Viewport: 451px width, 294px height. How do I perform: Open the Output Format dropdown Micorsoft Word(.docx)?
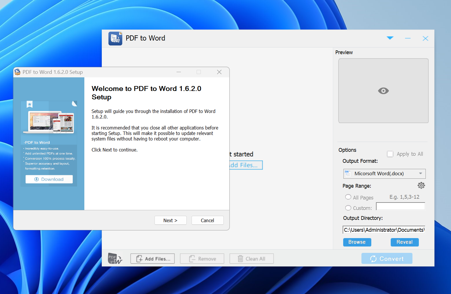point(384,174)
